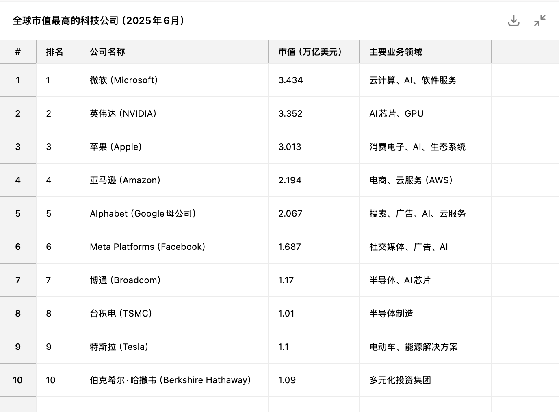Select the 公司名称 column header
Viewport: 559px width, 412px height.
coord(174,52)
